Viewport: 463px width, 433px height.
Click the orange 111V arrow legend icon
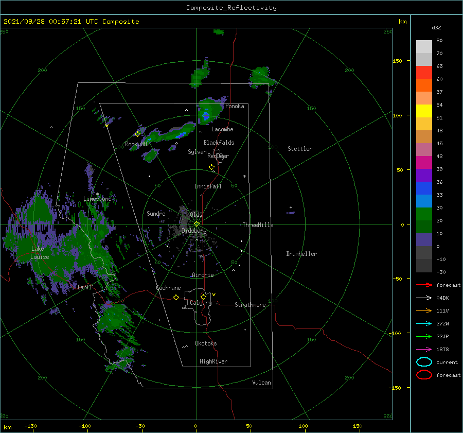pos(424,310)
